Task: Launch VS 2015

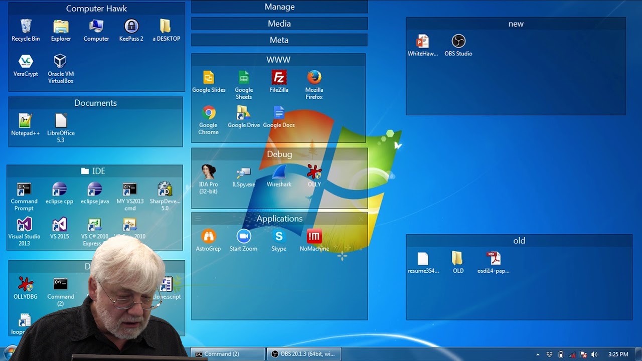Action: (59, 228)
